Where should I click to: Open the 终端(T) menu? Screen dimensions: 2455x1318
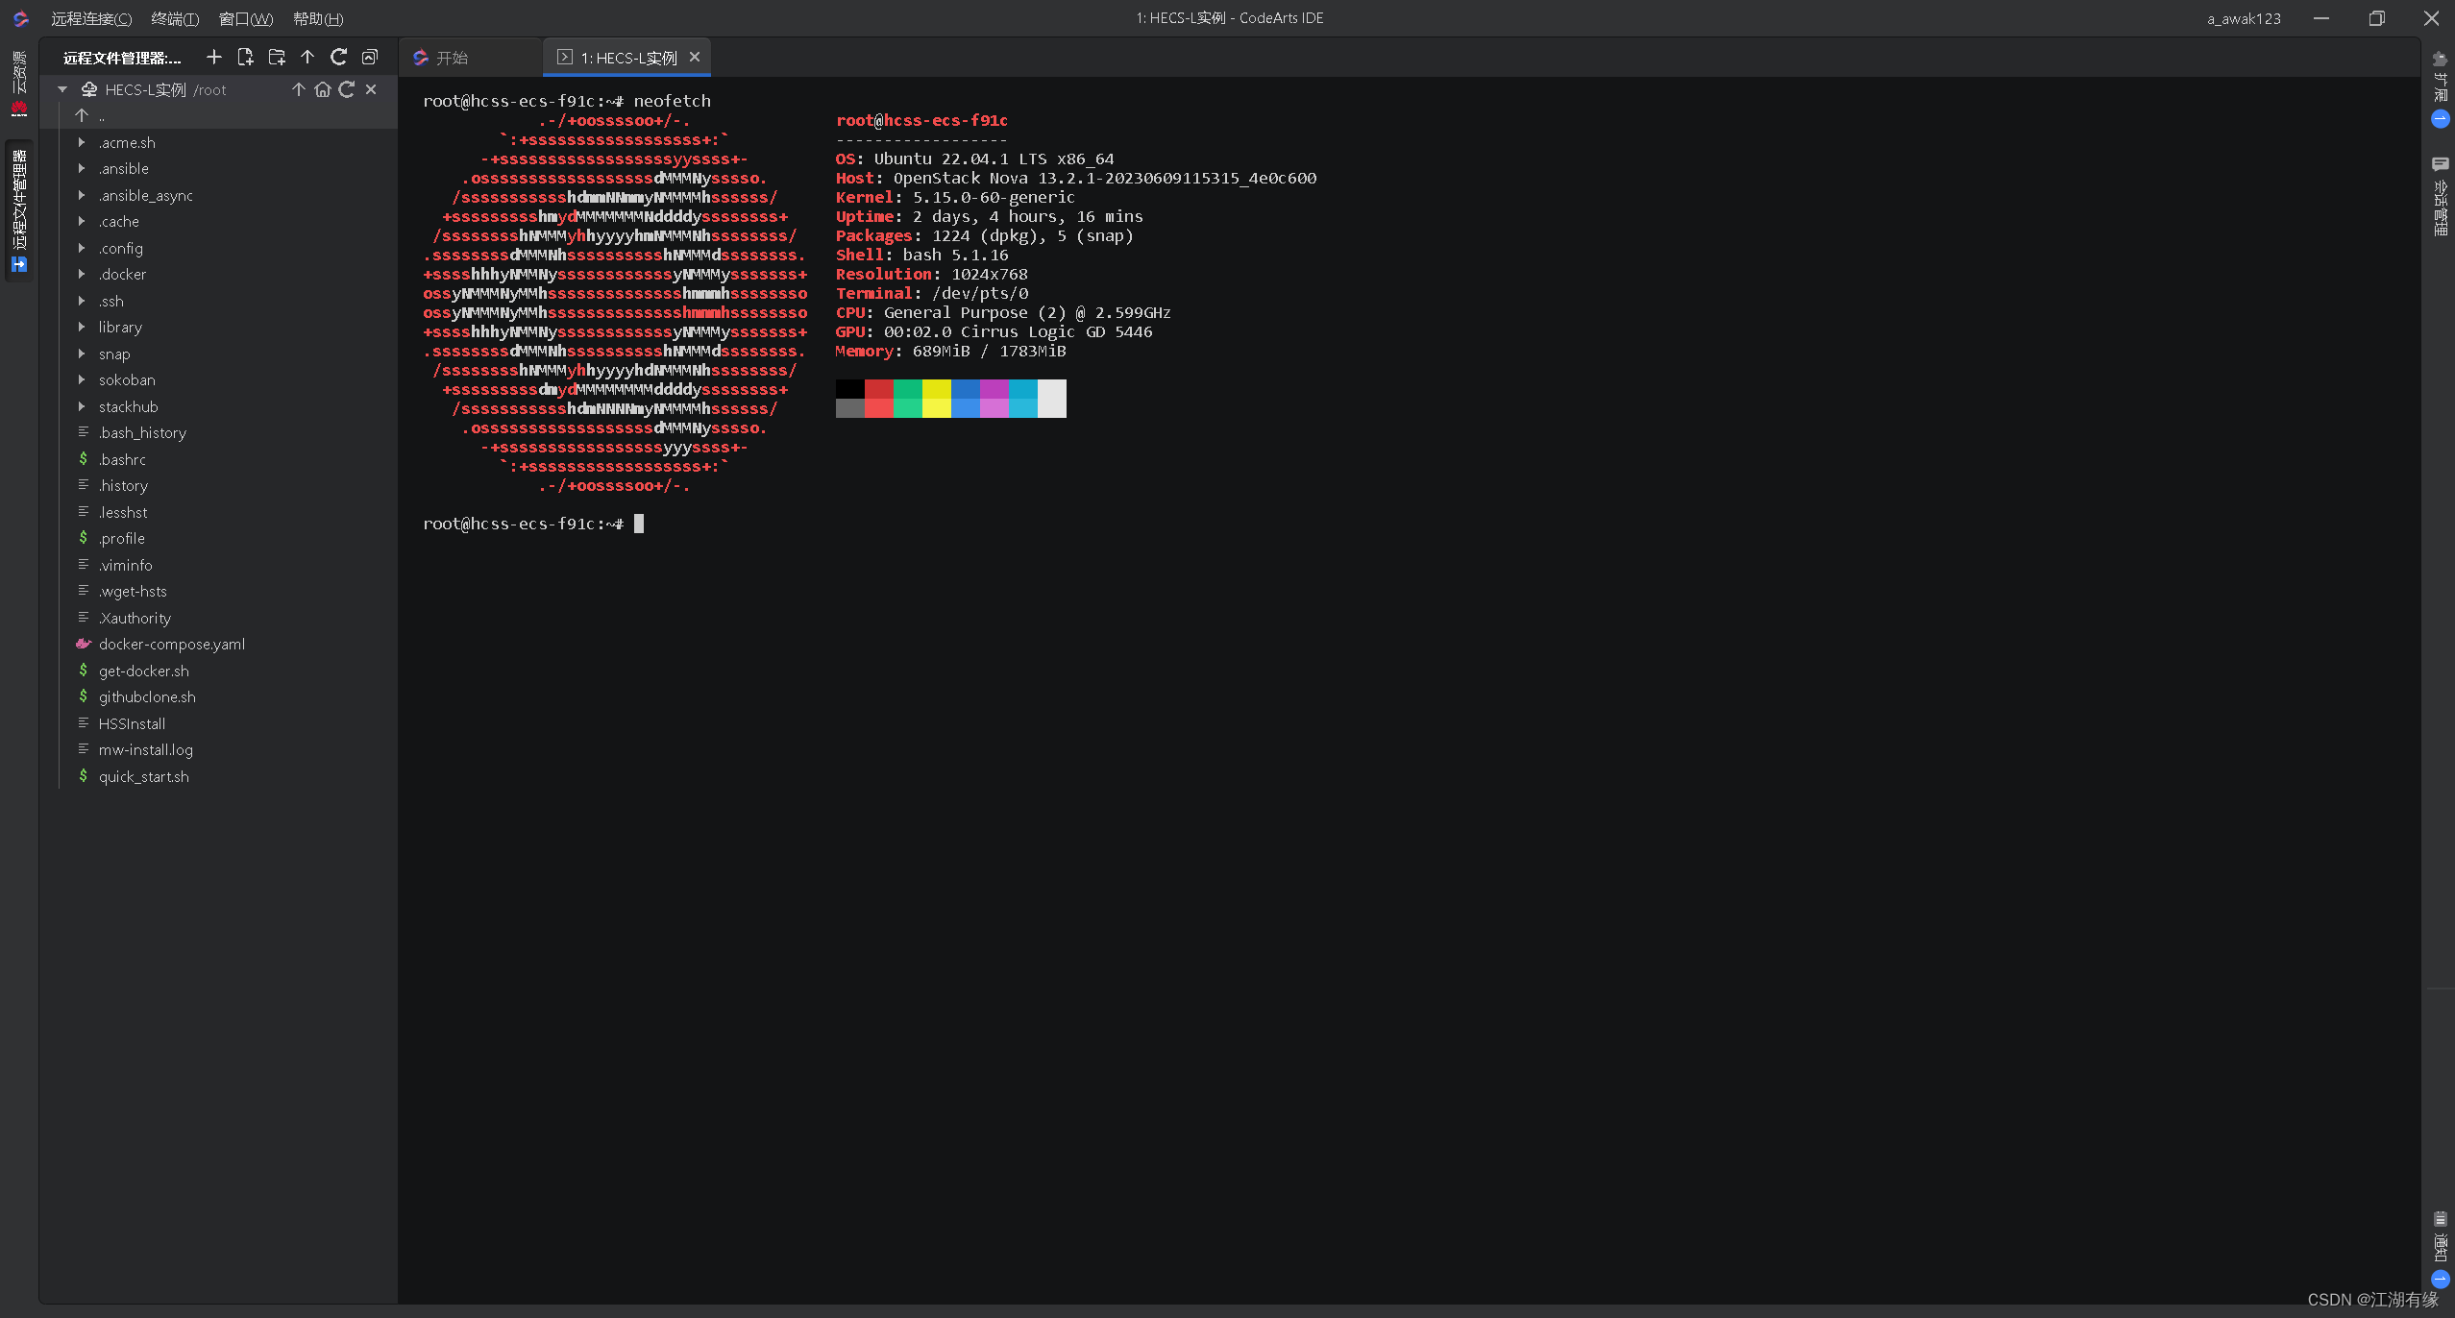pyautogui.click(x=175, y=18)
